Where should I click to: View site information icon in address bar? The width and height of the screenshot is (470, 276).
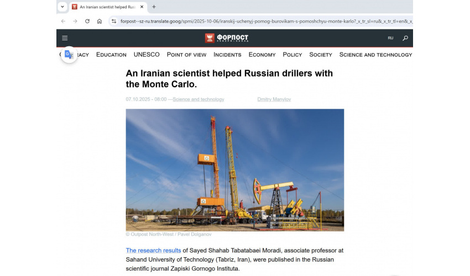[x=114, y=22]
